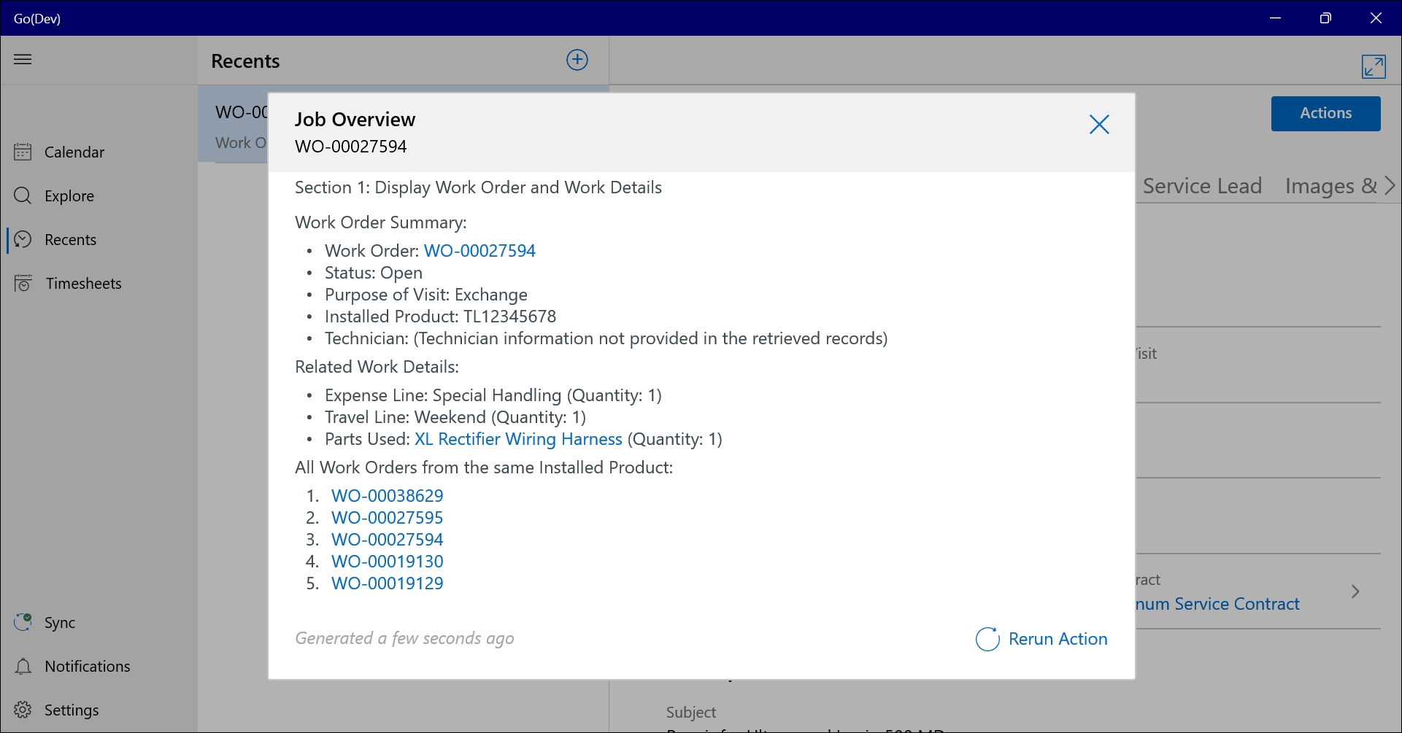Open the Service Contract link

click(x=1217, y=604)
